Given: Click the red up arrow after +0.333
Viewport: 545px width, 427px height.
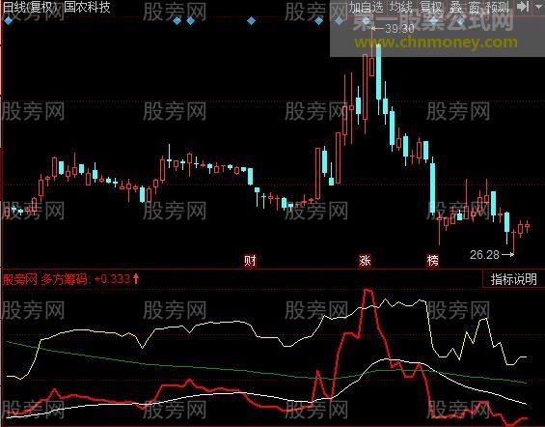Looking at the screenshot, I should pyautogui.click(x=136, y=279).
